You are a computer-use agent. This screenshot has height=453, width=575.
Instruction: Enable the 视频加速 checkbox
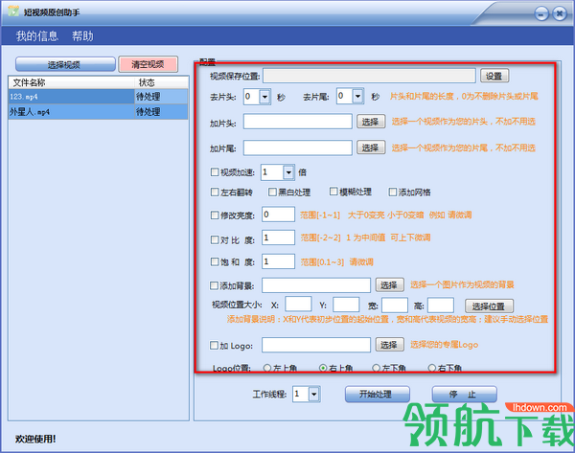click(x=215, y=171)
